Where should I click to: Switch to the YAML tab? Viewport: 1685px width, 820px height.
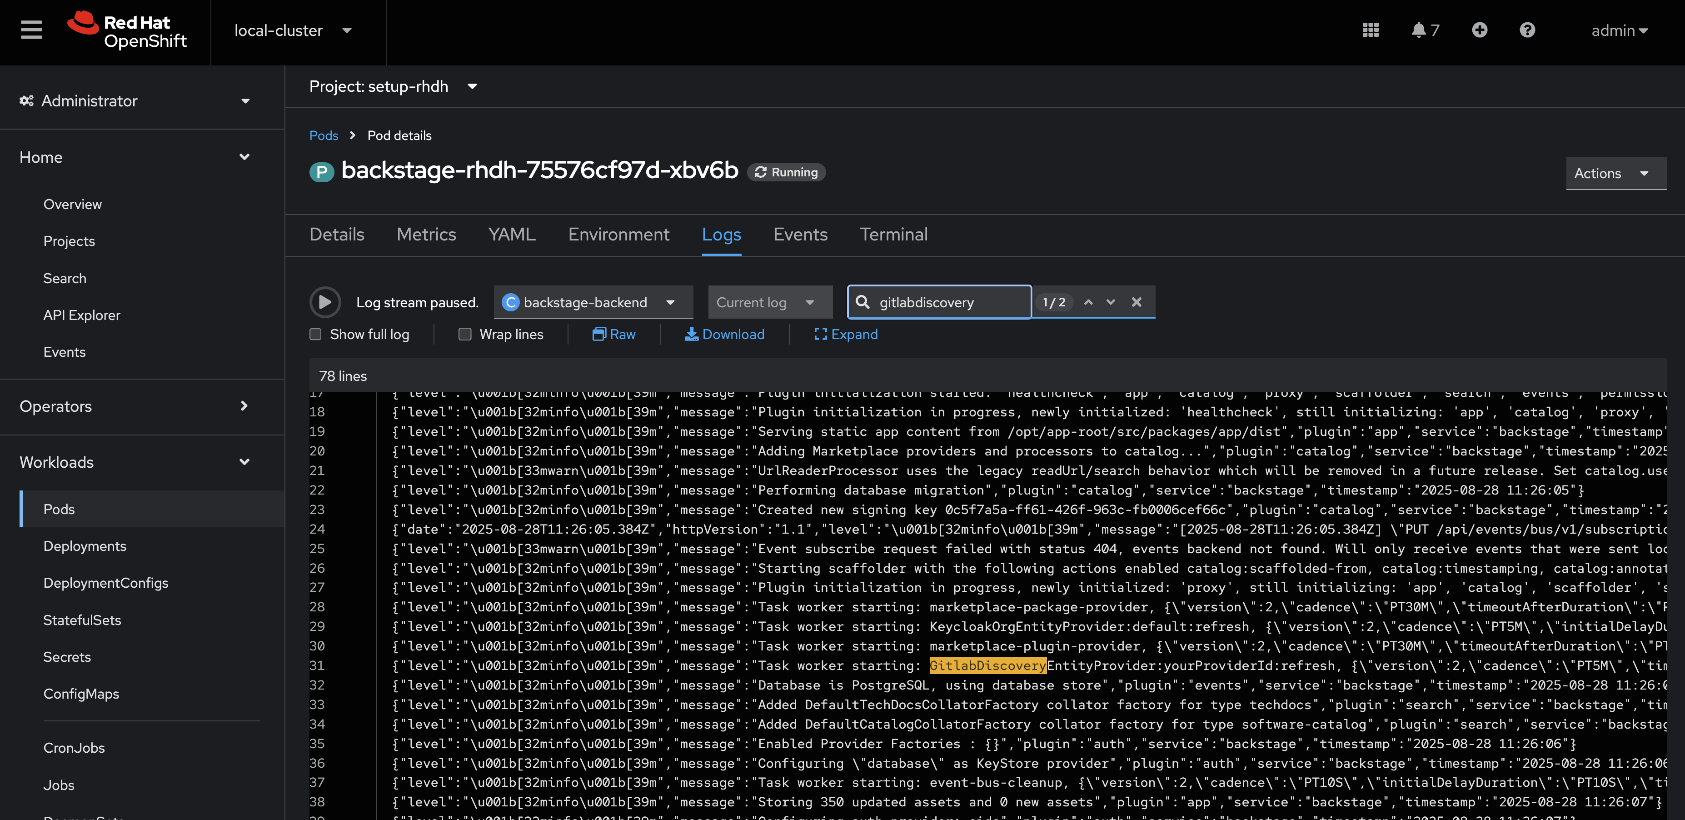pos(512,234)
